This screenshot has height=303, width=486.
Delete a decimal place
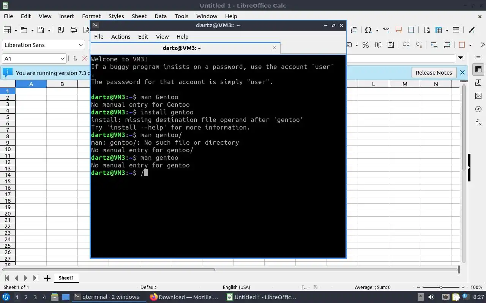click(x=419, y=45)
